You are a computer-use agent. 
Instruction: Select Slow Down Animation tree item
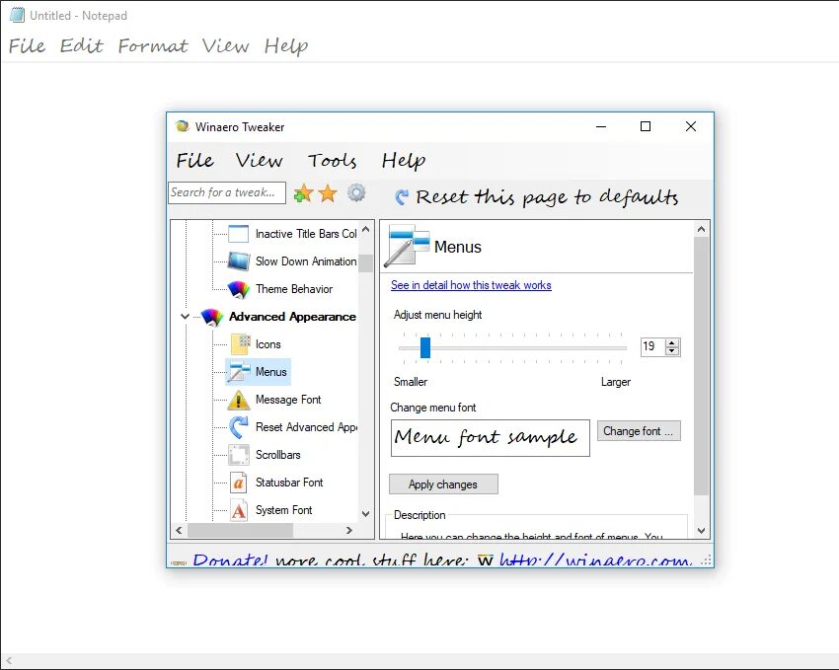tap(306, 261)
